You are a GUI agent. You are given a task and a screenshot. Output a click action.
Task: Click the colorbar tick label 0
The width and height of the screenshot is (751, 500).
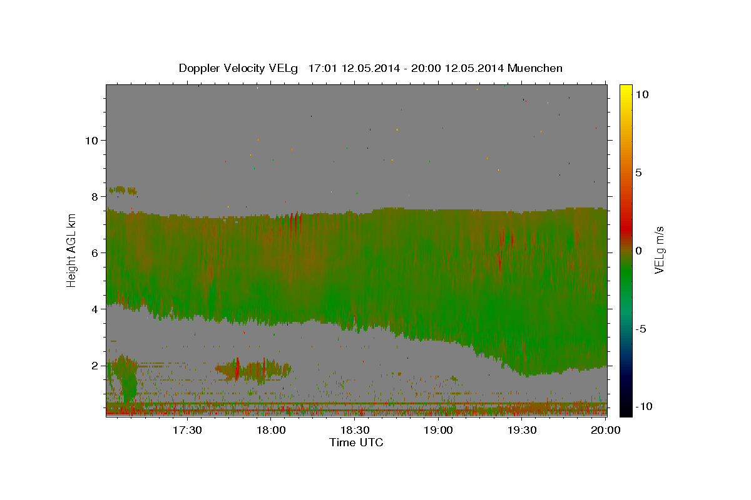coord(638,251)
